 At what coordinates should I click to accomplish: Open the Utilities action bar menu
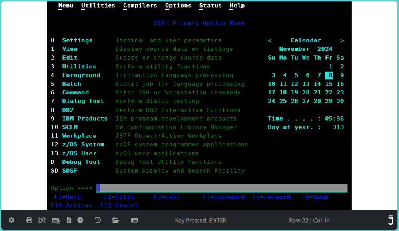[x=98, y=6]
